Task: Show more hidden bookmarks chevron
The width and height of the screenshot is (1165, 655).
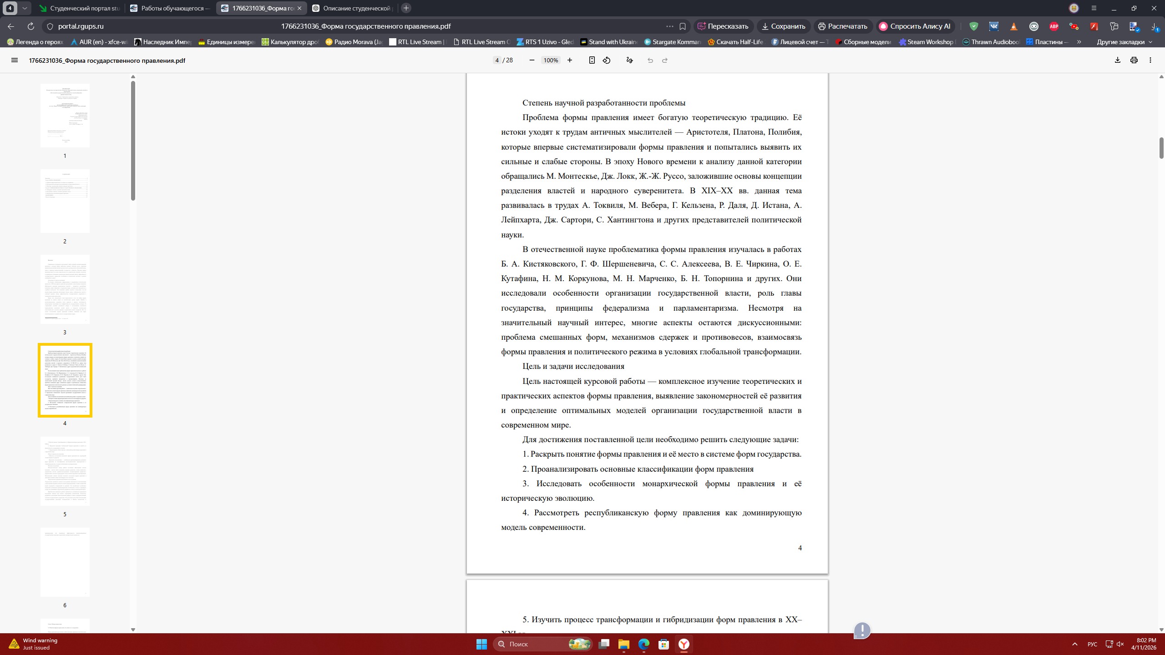Action: click(1079, 42)
